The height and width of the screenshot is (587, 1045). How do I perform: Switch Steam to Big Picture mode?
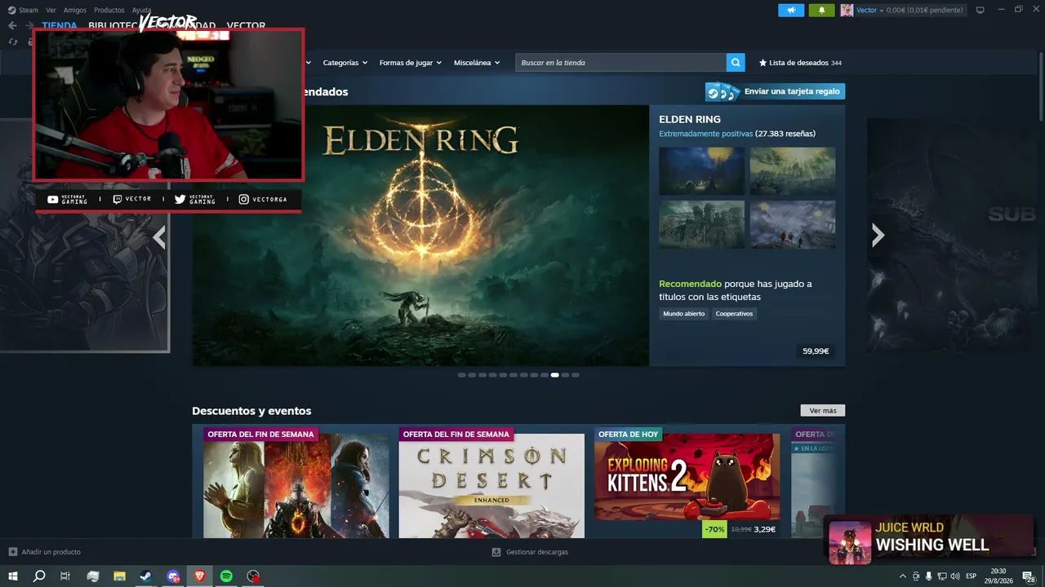pos(981,10)
